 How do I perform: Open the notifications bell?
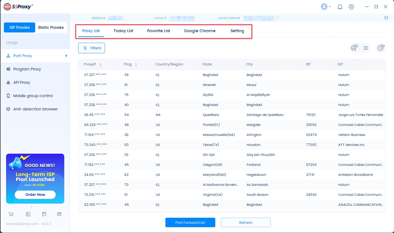340,7
